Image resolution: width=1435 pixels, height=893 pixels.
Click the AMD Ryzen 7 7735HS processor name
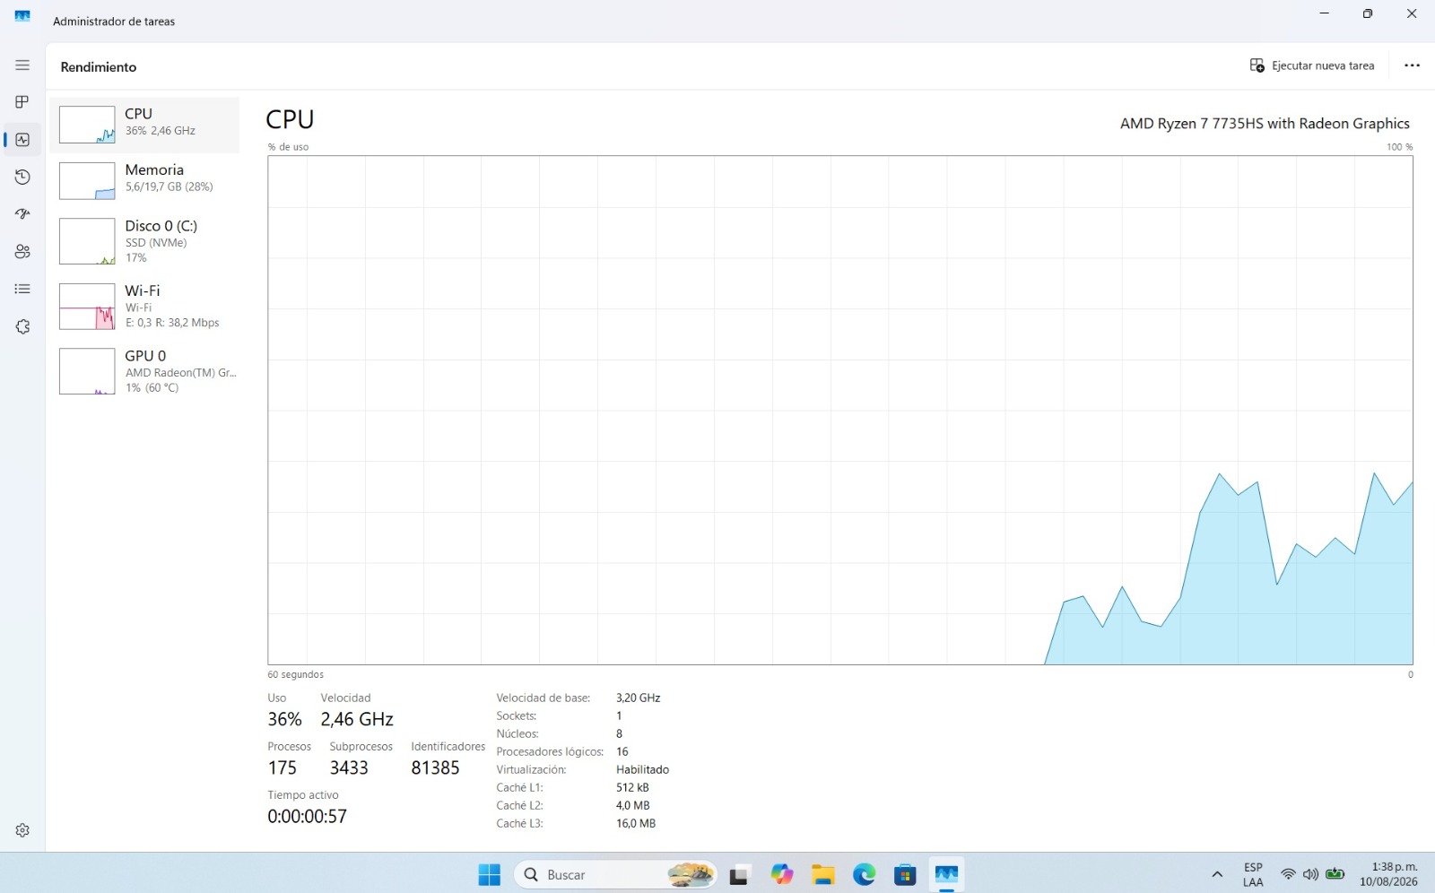pyautogui.click(x=1265, y=124)
